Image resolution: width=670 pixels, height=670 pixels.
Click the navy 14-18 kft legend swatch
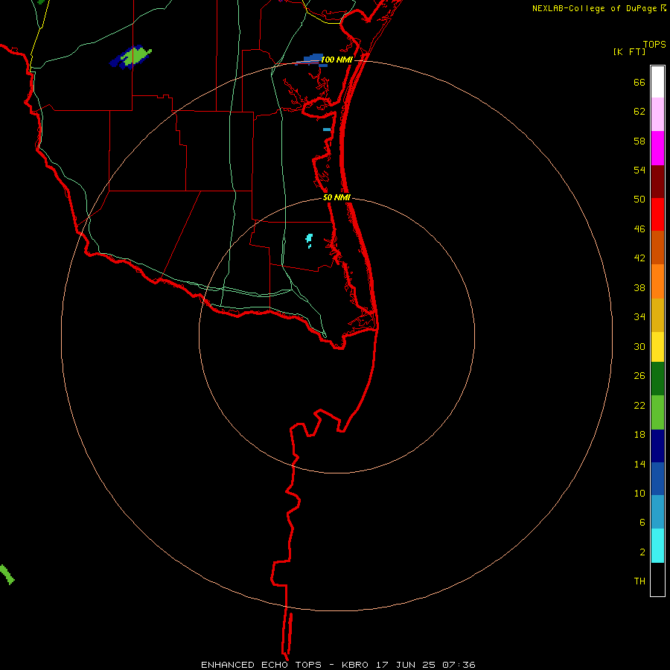coord(657,446)
